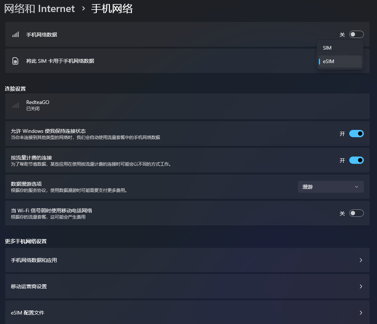Open the 数据漫游选项 dropdown showing 漫游
Screen dimensions: 377x324
[x=331, y=186]
